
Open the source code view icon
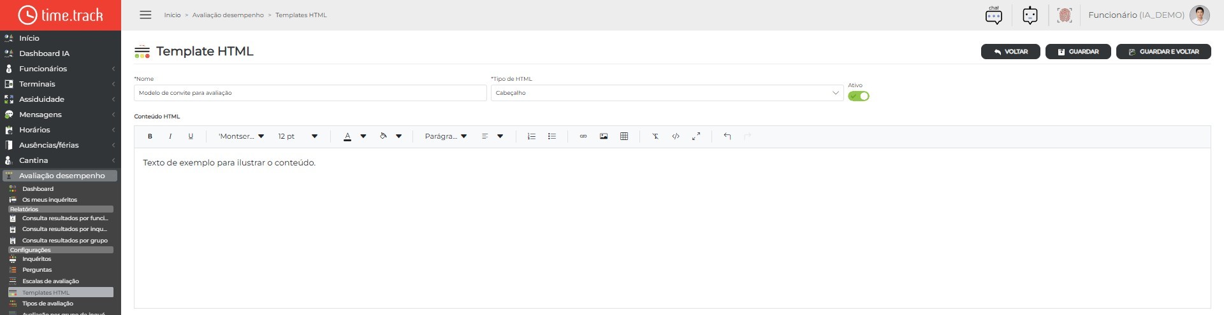[x=676, y=136]
